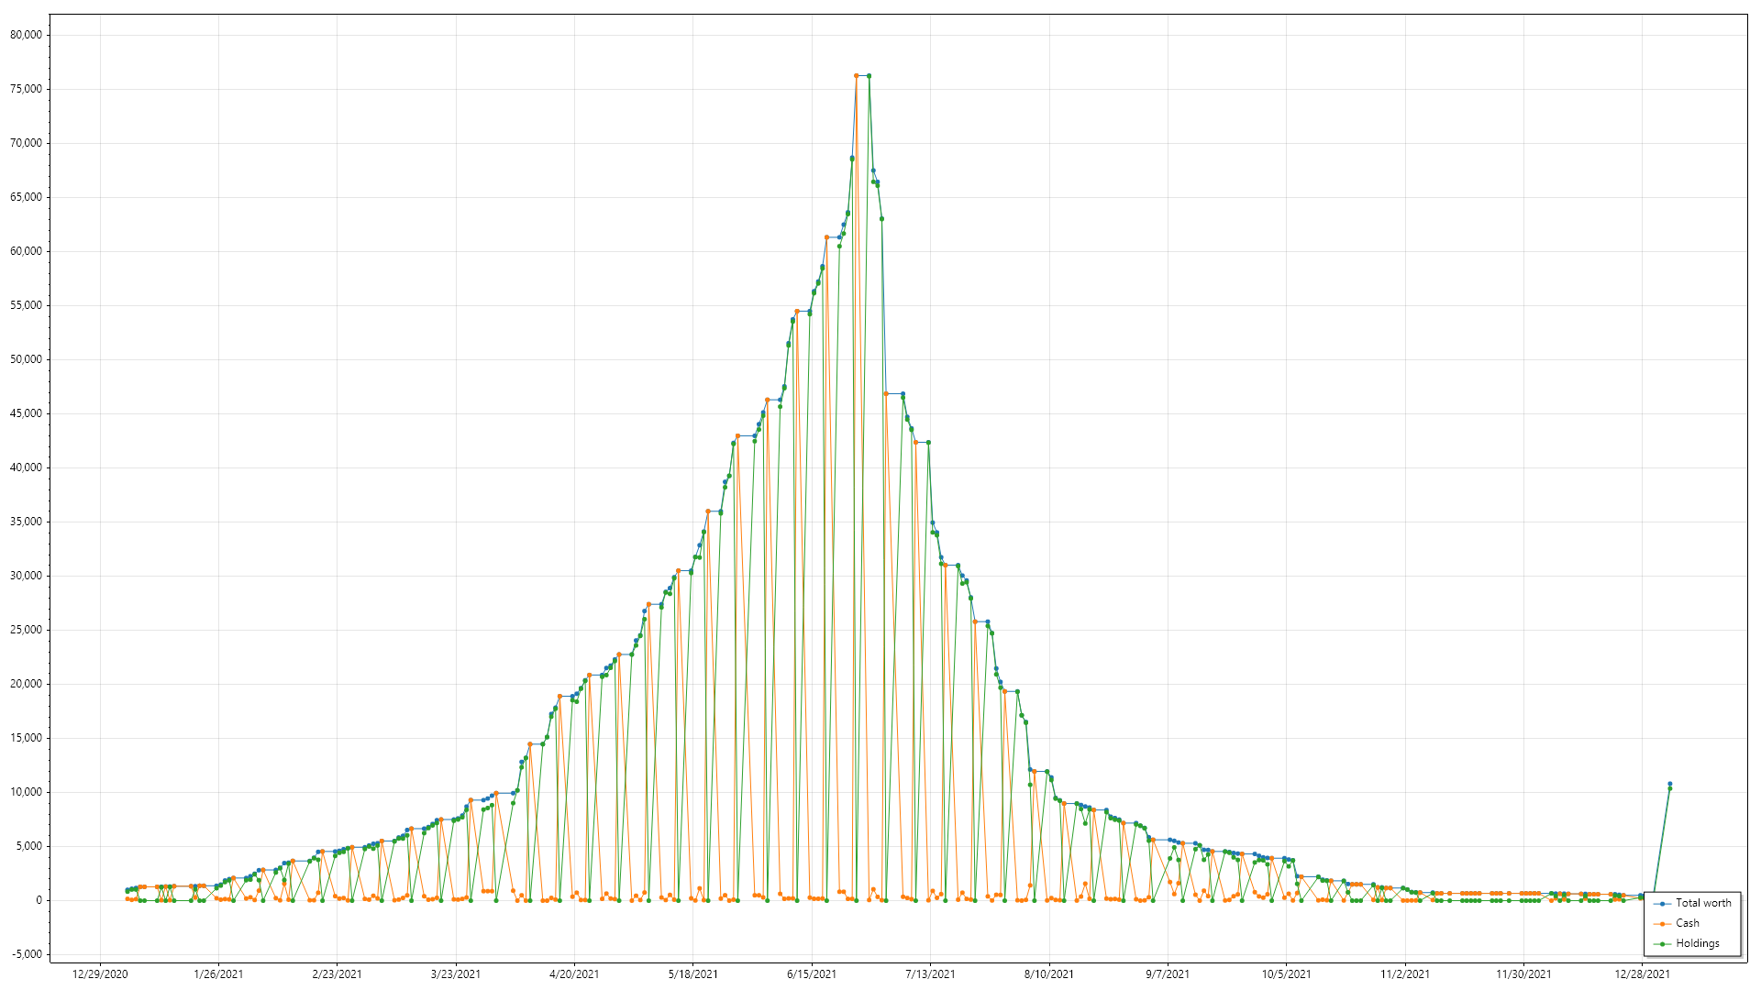Image resolution: width=1761 pixels, height=990 pixels.
Task: Click the 6/15/2021 x-axis date label
Action: [x=812, y=974]
